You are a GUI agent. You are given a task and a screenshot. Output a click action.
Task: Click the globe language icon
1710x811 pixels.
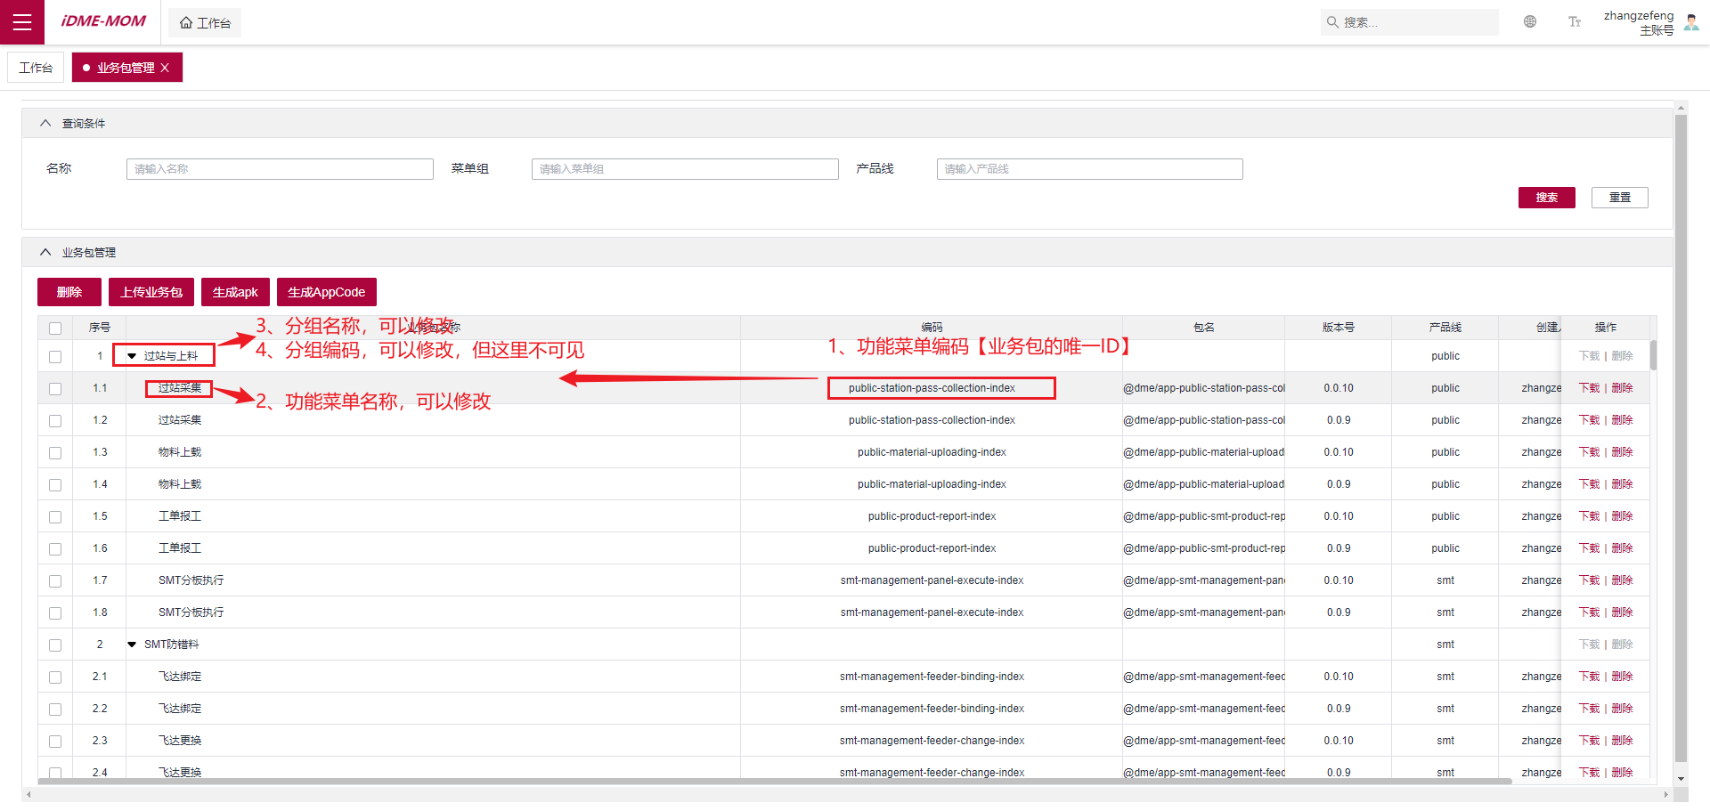[1529, 22]
